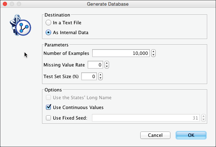Click the Number of Examples input field
Viewport: 216px width, 147px height.
121,53
